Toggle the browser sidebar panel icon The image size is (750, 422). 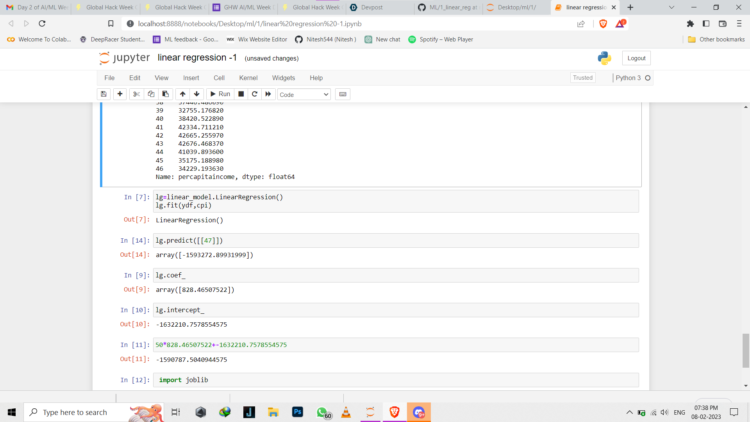[x=706, y=24]
